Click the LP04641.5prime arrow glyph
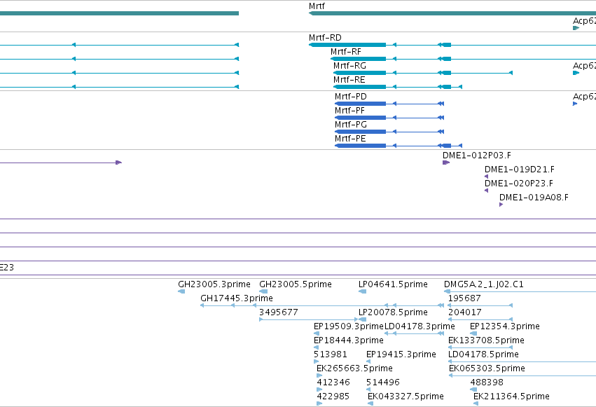Image resolution: width=596 pixels, height=407 pixels. tap(362, 291)
